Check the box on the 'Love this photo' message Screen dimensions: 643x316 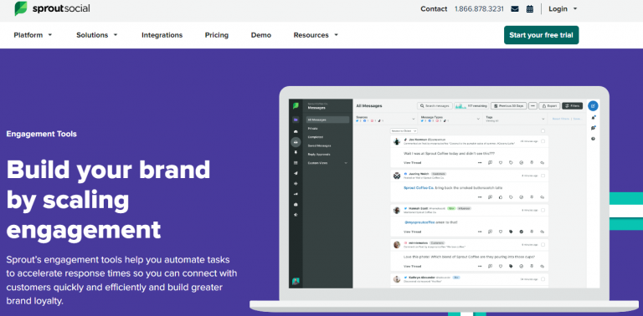tap(543, 244)
